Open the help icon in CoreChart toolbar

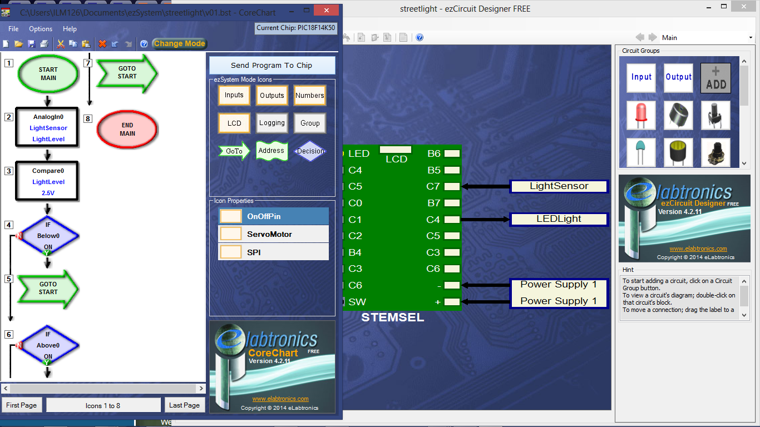(x=144, y=44)
